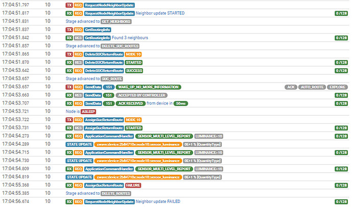Image resolution: width=352 pixels, height=207 pixels.
Task: Click the DELETE_SUC_ROUTES stage label
Action: 120,46
